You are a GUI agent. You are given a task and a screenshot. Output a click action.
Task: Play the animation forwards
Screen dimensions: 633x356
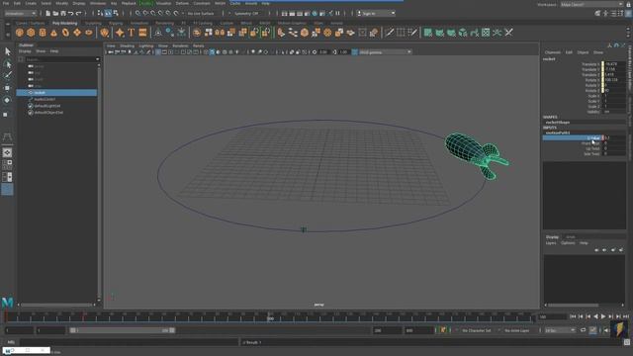point(603,316)
